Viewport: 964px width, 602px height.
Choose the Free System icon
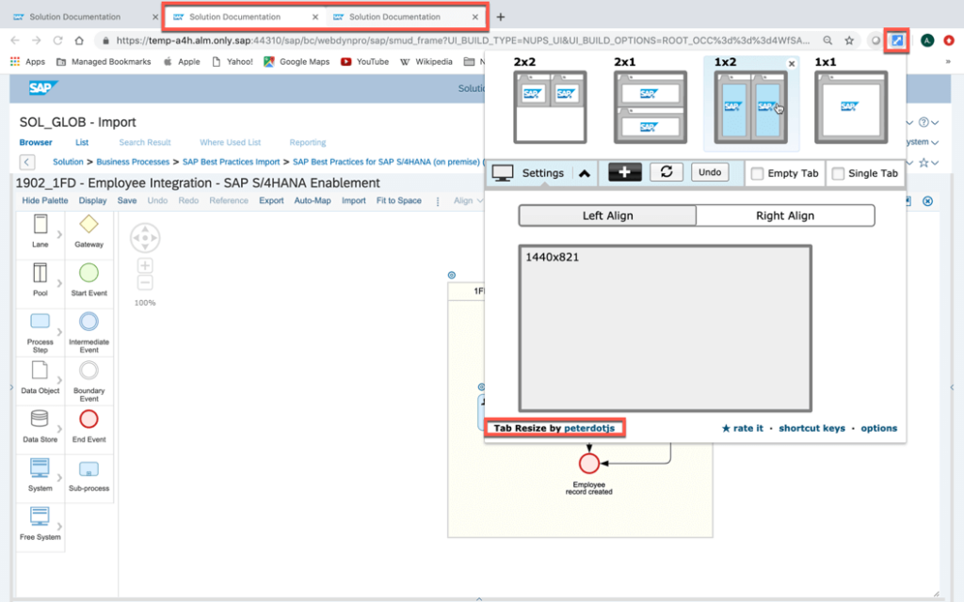pos(40,516)
